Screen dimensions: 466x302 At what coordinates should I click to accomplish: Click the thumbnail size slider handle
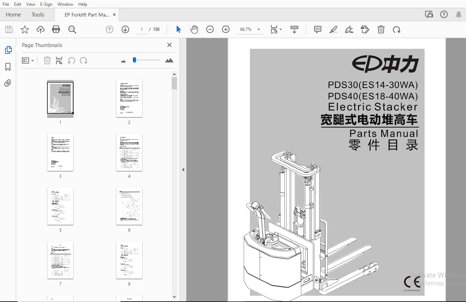click(x=134, y=60)
